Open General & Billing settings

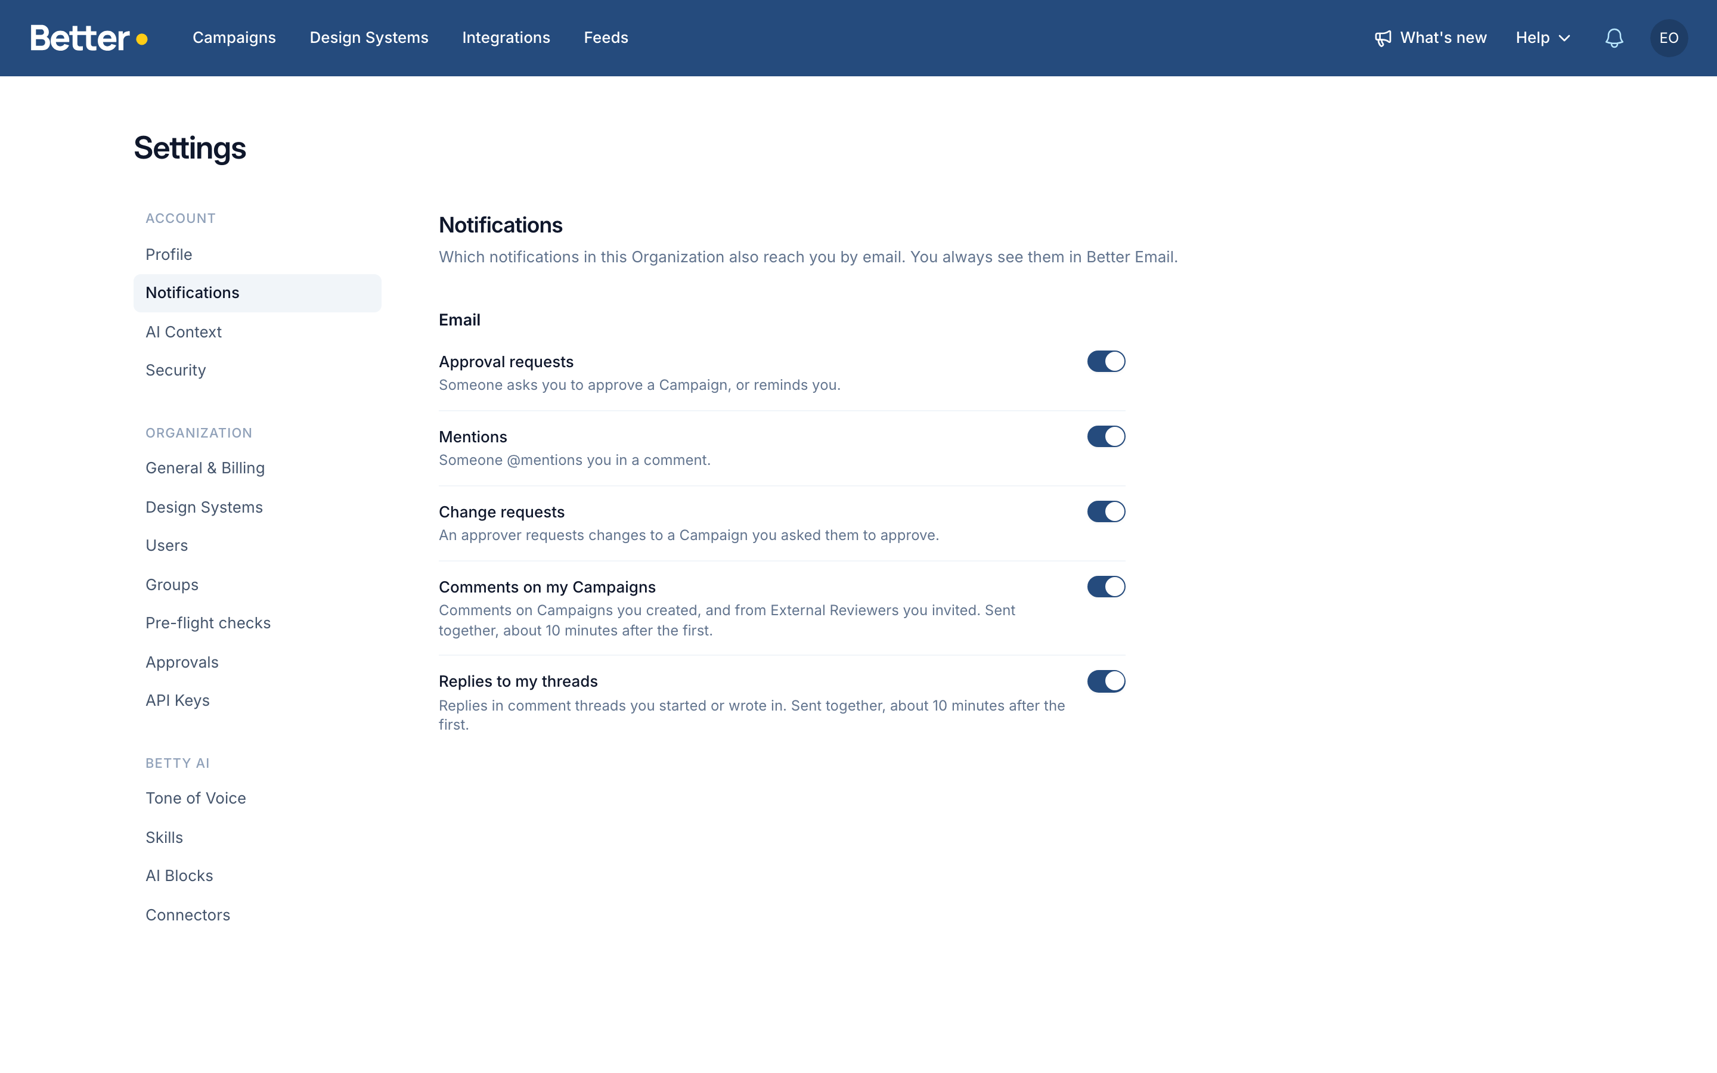coord(257,469)
